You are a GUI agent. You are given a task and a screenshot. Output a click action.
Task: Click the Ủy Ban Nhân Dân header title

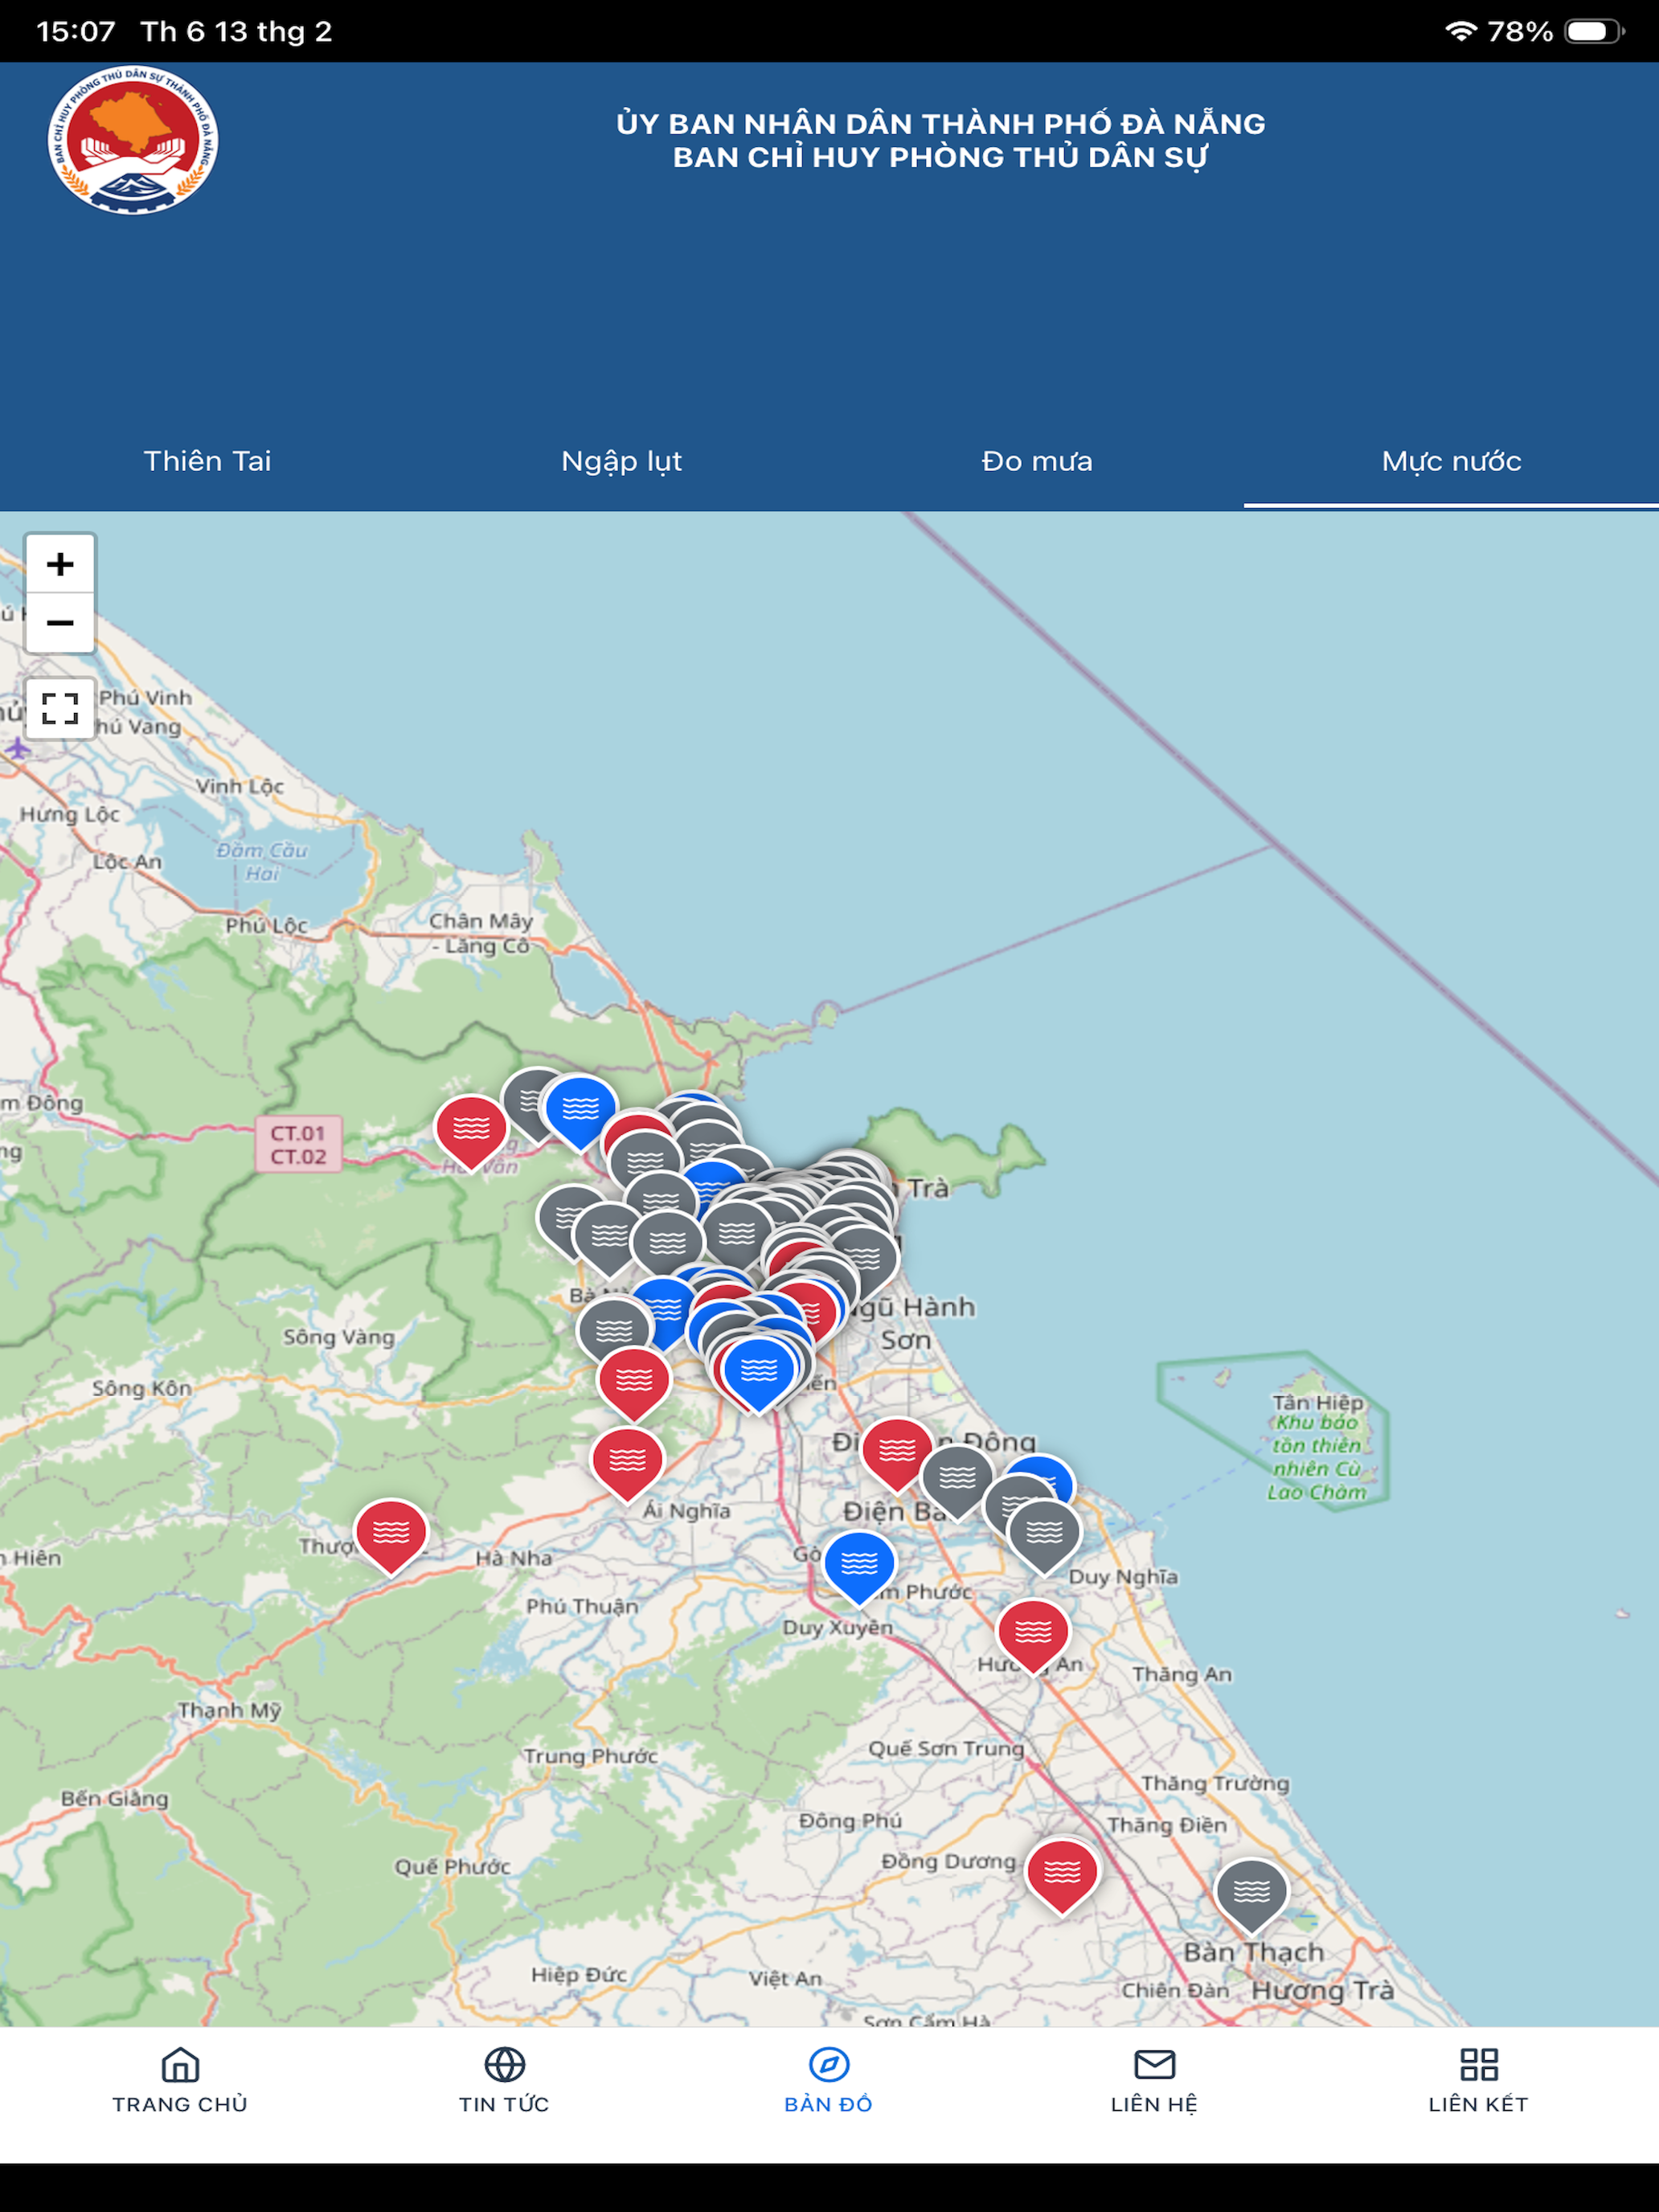click(940, 124)
